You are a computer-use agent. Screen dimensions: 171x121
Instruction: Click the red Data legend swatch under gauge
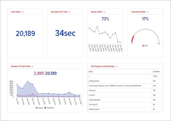coord(143,46)
